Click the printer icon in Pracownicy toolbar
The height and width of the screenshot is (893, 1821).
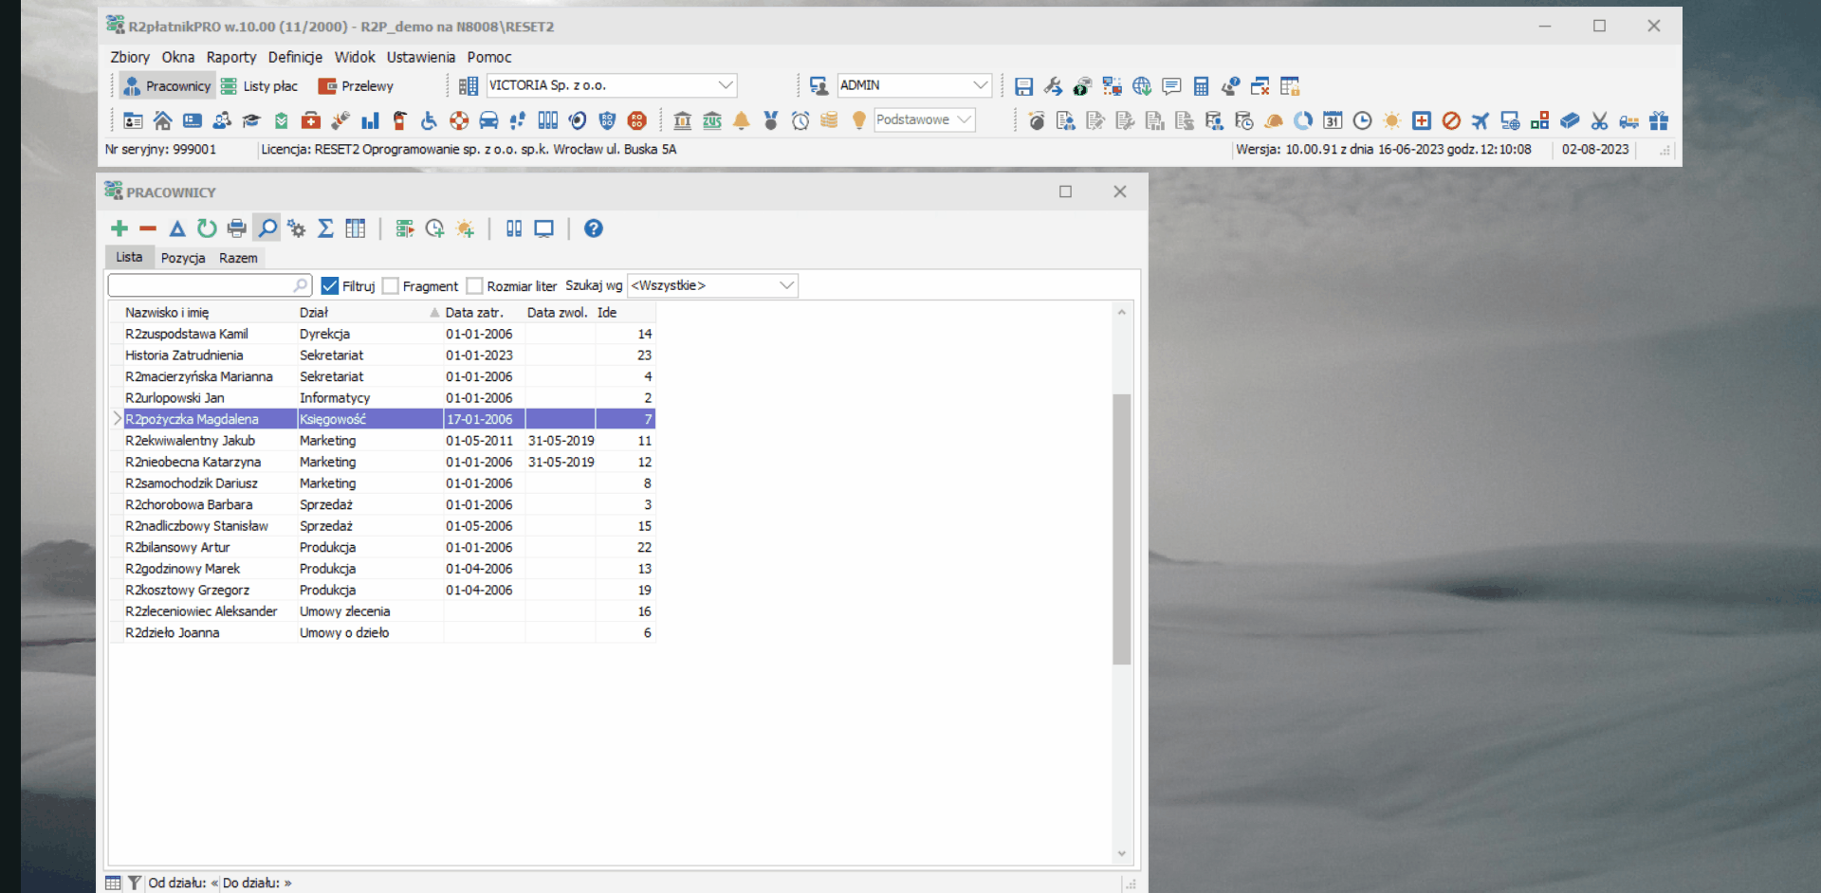237,228
